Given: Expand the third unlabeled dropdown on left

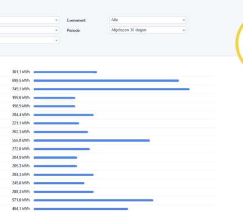Looking at the screenshot, I should (x=29, y=40).
